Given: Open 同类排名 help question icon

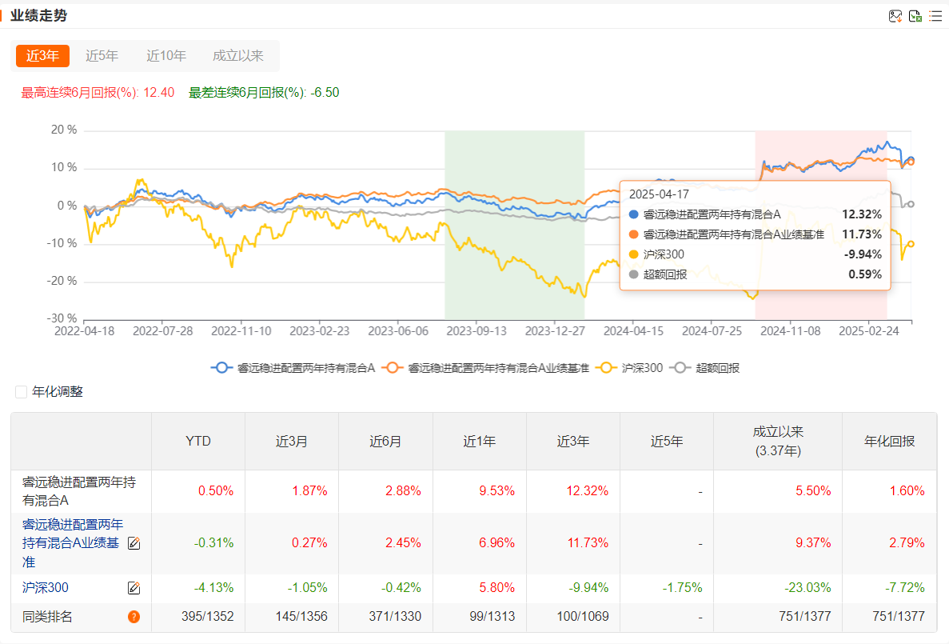Looking at the screenshot, I should [x=134, y=617].
